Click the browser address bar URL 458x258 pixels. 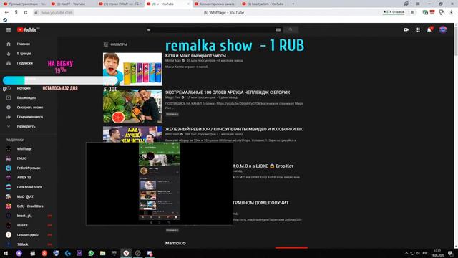coord(57,13)
